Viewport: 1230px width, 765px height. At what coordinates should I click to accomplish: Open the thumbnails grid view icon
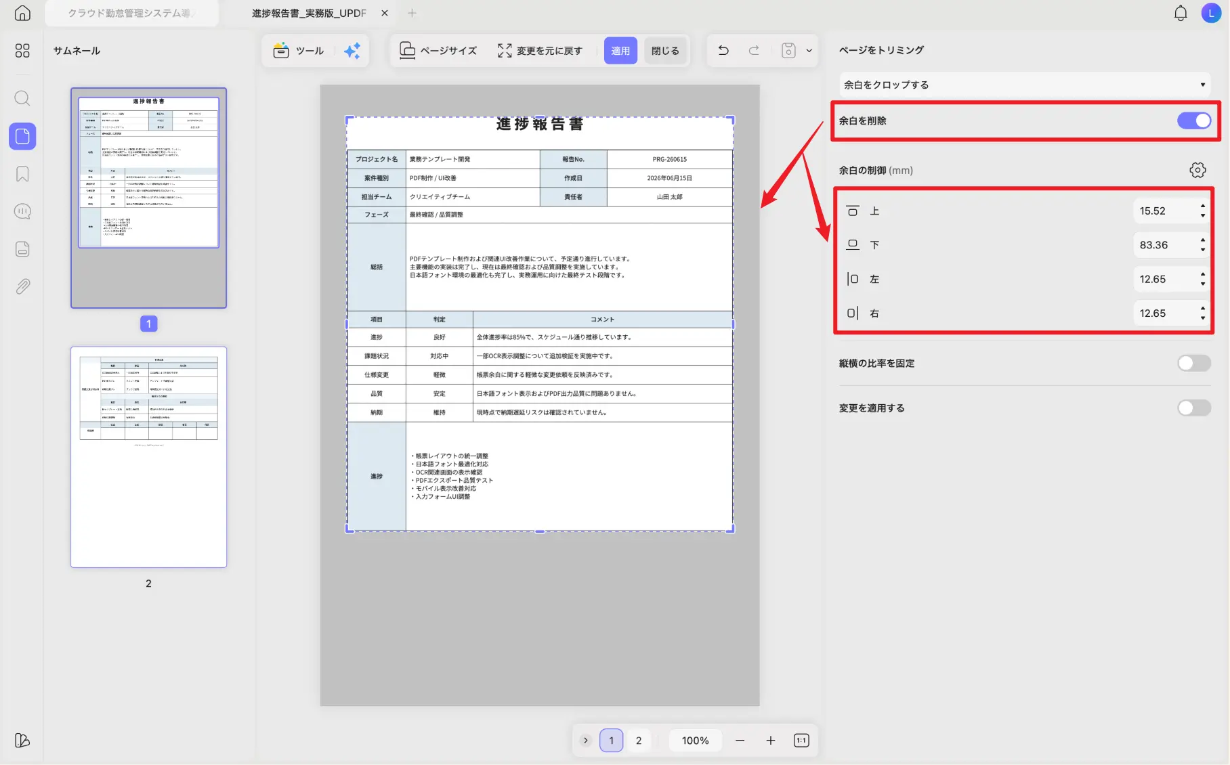click(22, 51)
